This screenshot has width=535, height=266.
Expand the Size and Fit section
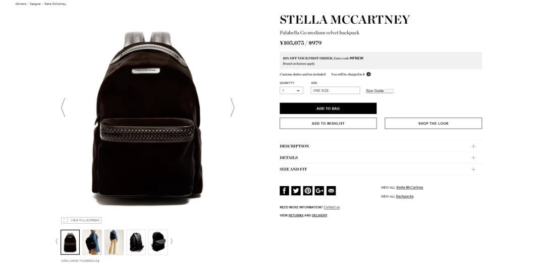click(x=381, y=169)
